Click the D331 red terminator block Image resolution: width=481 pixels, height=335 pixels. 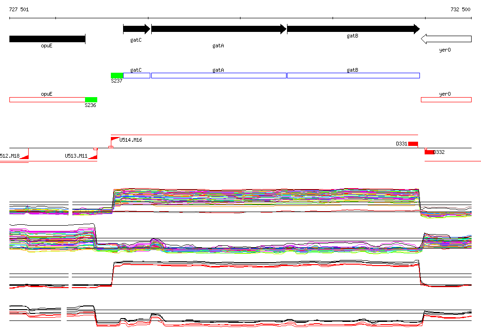pyautogui.click(x=413, y=144)
